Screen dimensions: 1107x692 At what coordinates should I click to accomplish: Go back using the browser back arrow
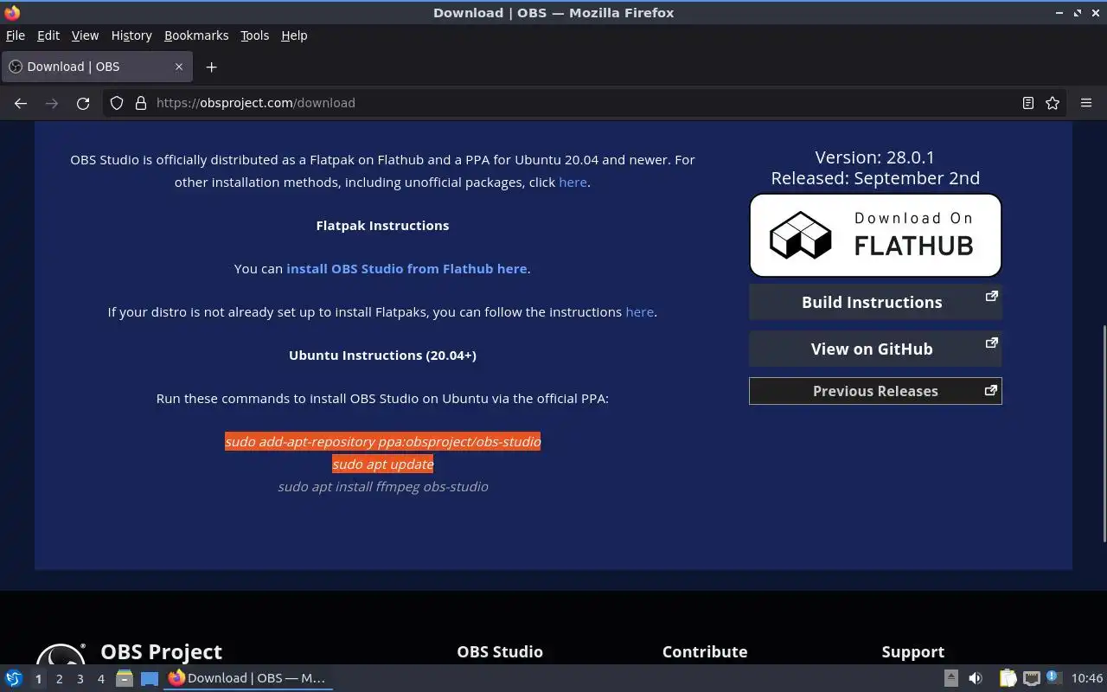coord(21,103)
